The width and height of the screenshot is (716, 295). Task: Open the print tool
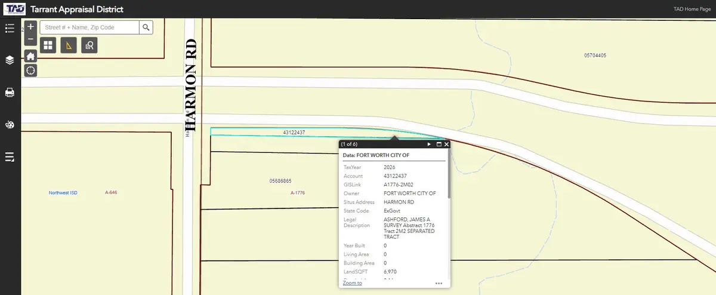10,93
